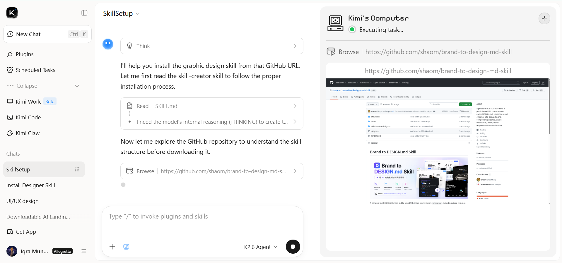Click the Browse window icon in Kimi's Computer header
562x263 pixels.
tap(331, 52)
